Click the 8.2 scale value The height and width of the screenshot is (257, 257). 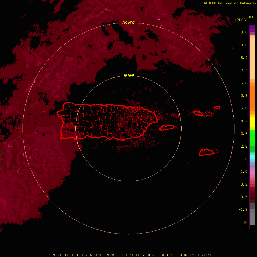pyautogui.click(x=244, y=57)
